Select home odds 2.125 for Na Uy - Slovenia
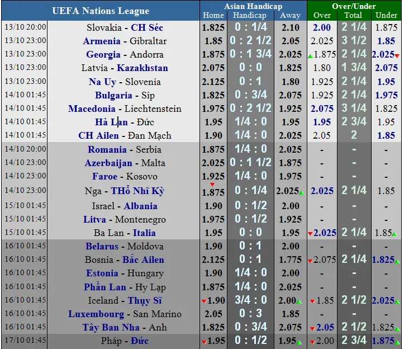Image resolution: width=404 pixels, height=349 pixels. 213,82
